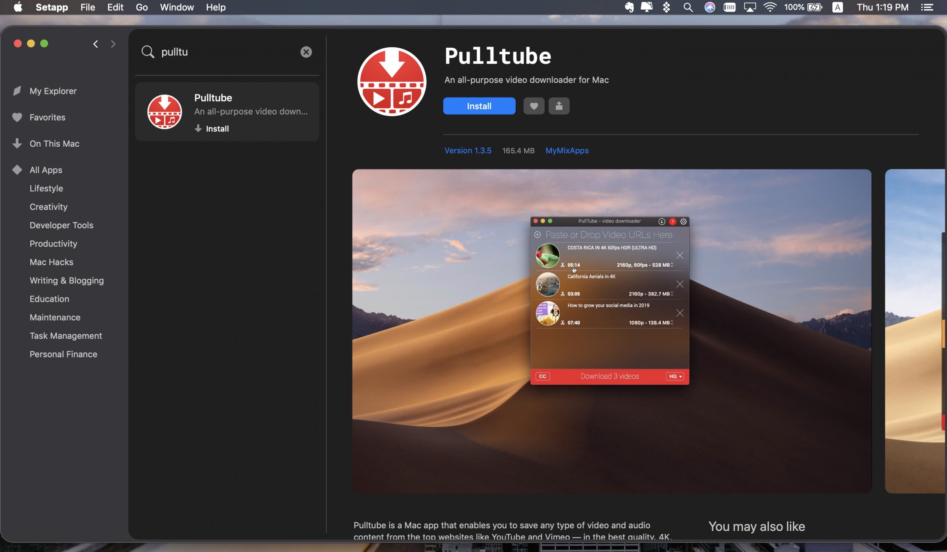Select the Mac Hacks category
This screenshot has height=552, width=947.
[51, 262]
